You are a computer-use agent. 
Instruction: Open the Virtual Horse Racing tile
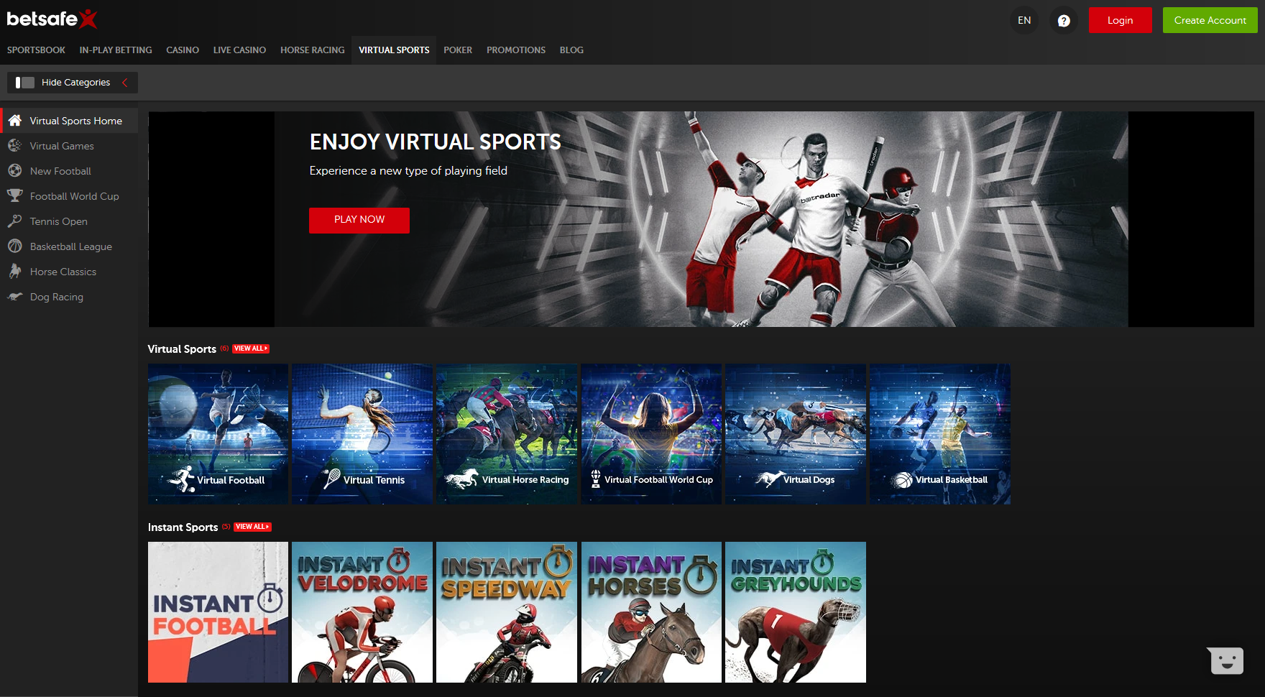click(x=507, y=433)
